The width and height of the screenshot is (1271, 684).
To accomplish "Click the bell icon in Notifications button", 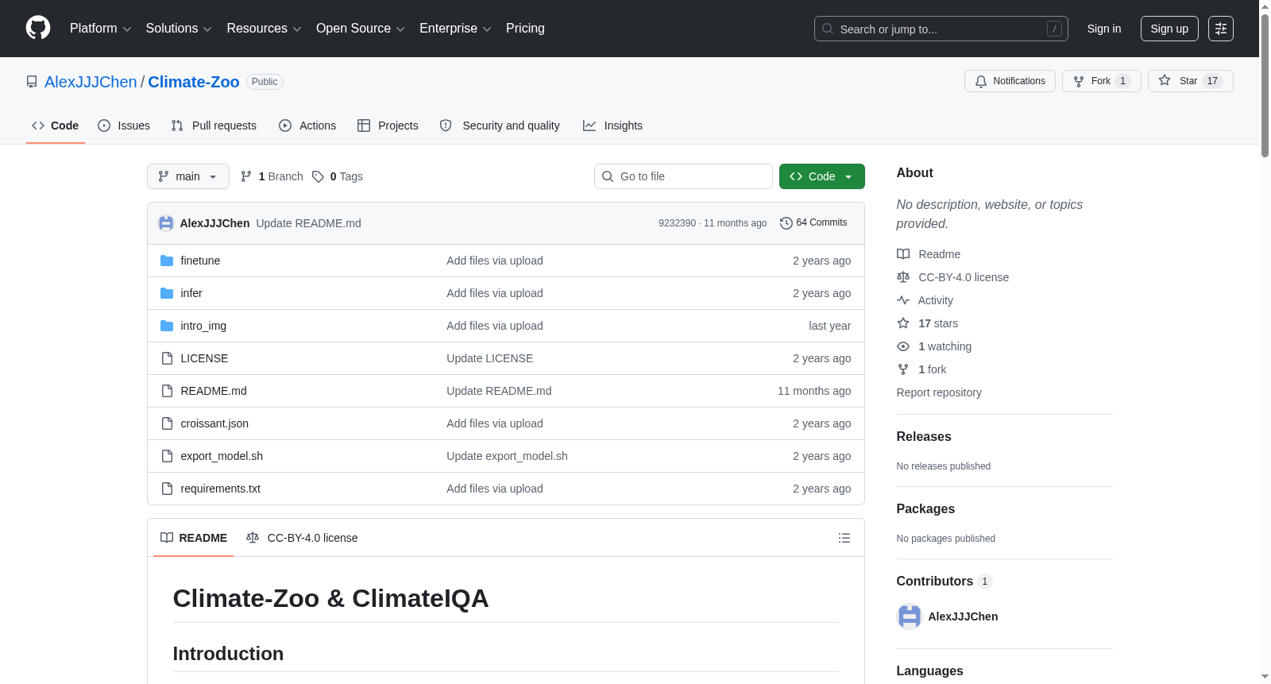I will click(x=981, y=81).
